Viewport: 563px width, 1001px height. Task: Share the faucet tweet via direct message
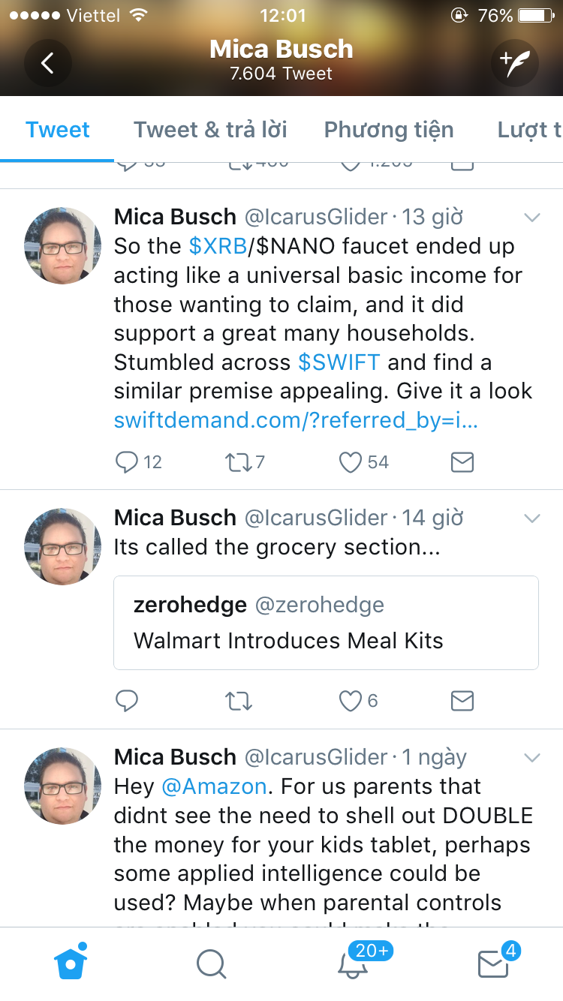click(462, 462)
